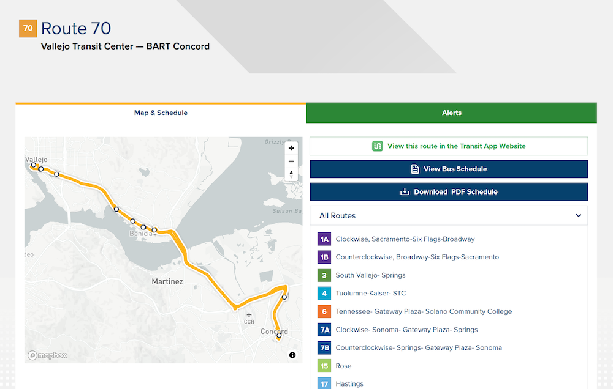Switch to the Alerts tab
Image resolution: width=613 pixels, height=389 pixels.
coord(452,113)
